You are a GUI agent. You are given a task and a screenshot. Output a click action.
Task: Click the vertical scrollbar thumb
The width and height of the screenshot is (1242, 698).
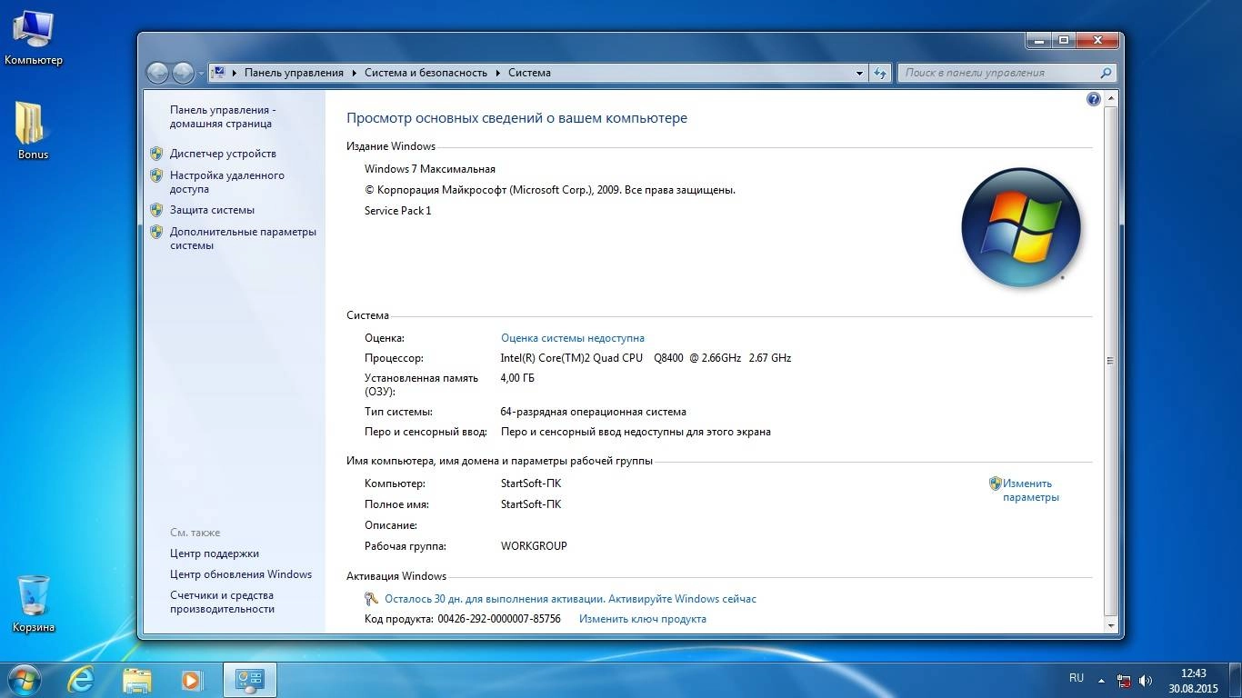tap(1111, 361)
